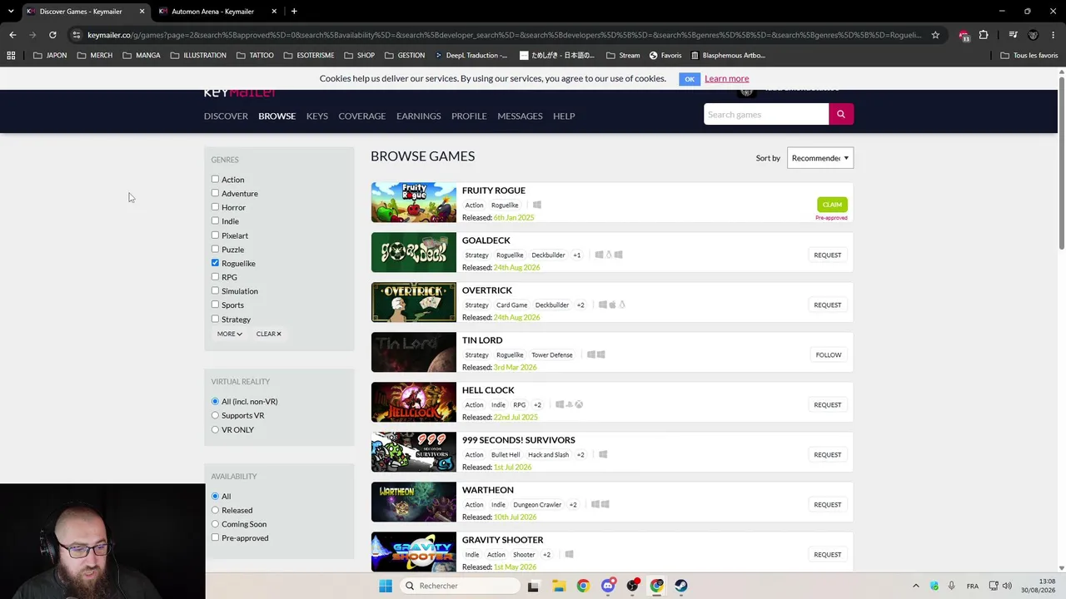The width and height of the screenshot is (1066, 599).
Task: Accept cookies with the OK button
Action: coord(690,79)
